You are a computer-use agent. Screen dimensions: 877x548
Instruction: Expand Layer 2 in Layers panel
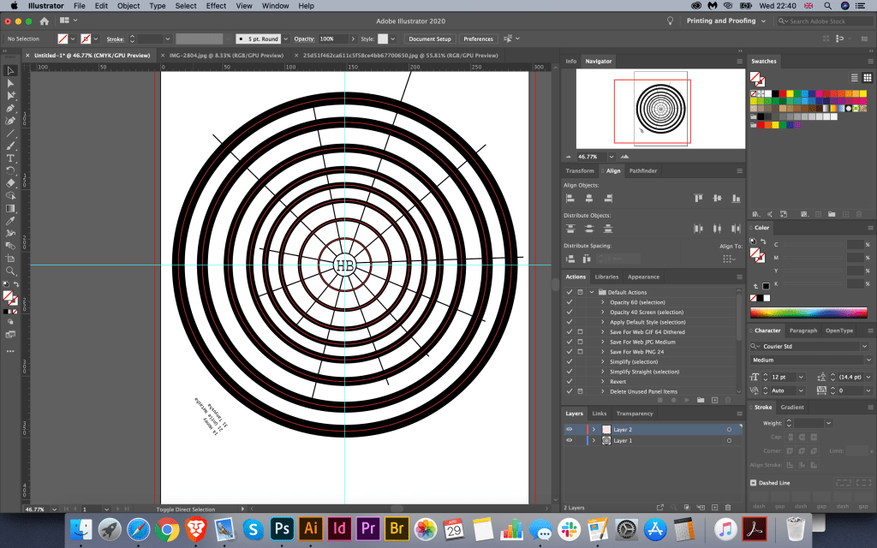tap(594, 429)
